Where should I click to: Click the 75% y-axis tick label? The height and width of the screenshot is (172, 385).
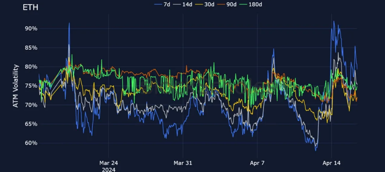point(31,86)
